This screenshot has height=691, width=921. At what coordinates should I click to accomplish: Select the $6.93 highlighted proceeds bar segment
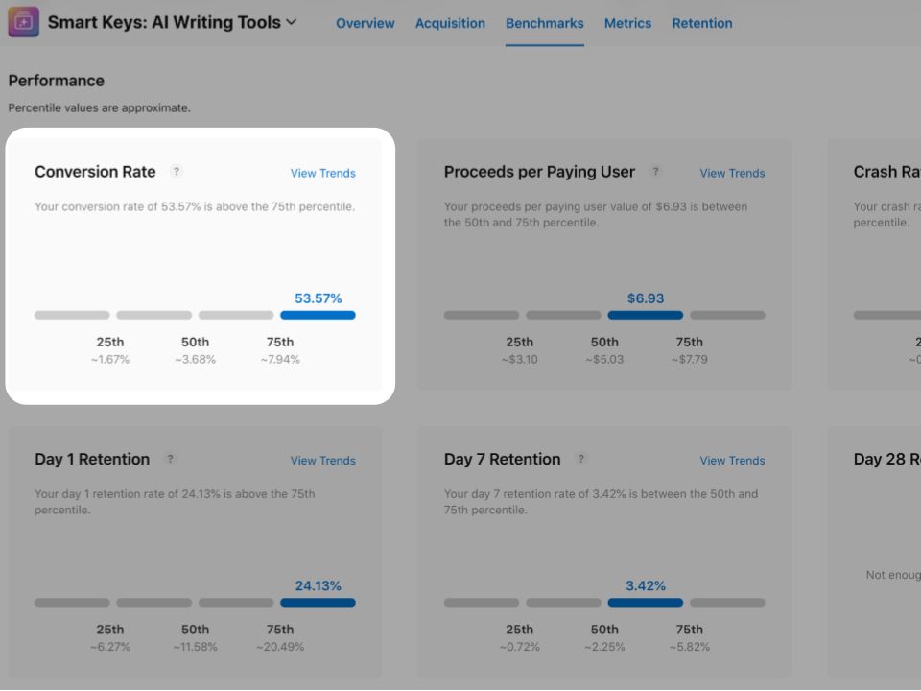click(x=645, y=315)
